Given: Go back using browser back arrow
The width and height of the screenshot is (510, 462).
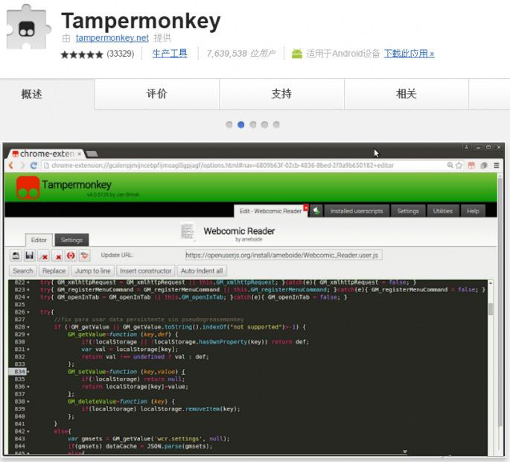Looking at the screenshot, I should point(11,165).
